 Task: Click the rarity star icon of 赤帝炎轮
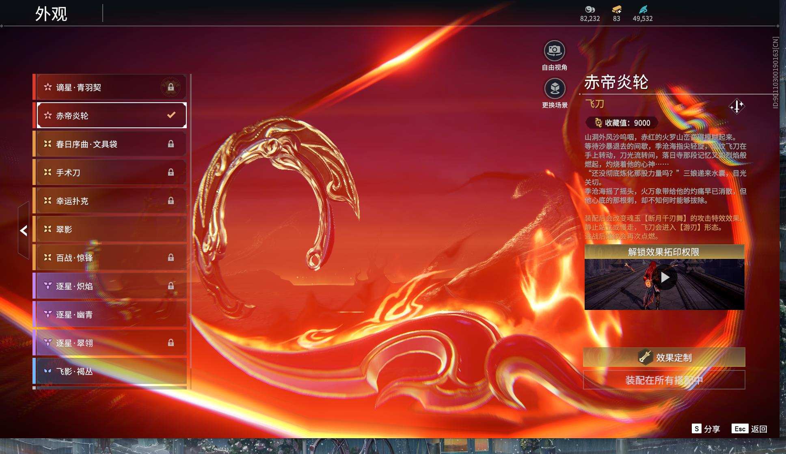click(48, 116)
